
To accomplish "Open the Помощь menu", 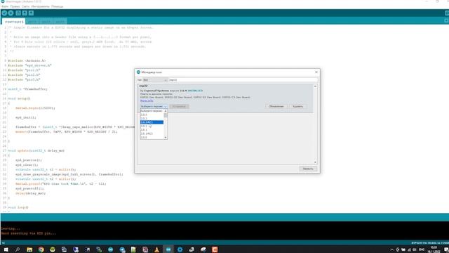I will click(58, 6).
